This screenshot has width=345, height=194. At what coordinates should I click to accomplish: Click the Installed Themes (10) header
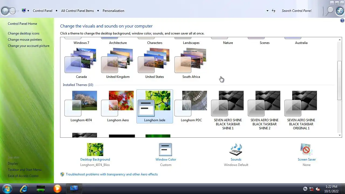78,85
